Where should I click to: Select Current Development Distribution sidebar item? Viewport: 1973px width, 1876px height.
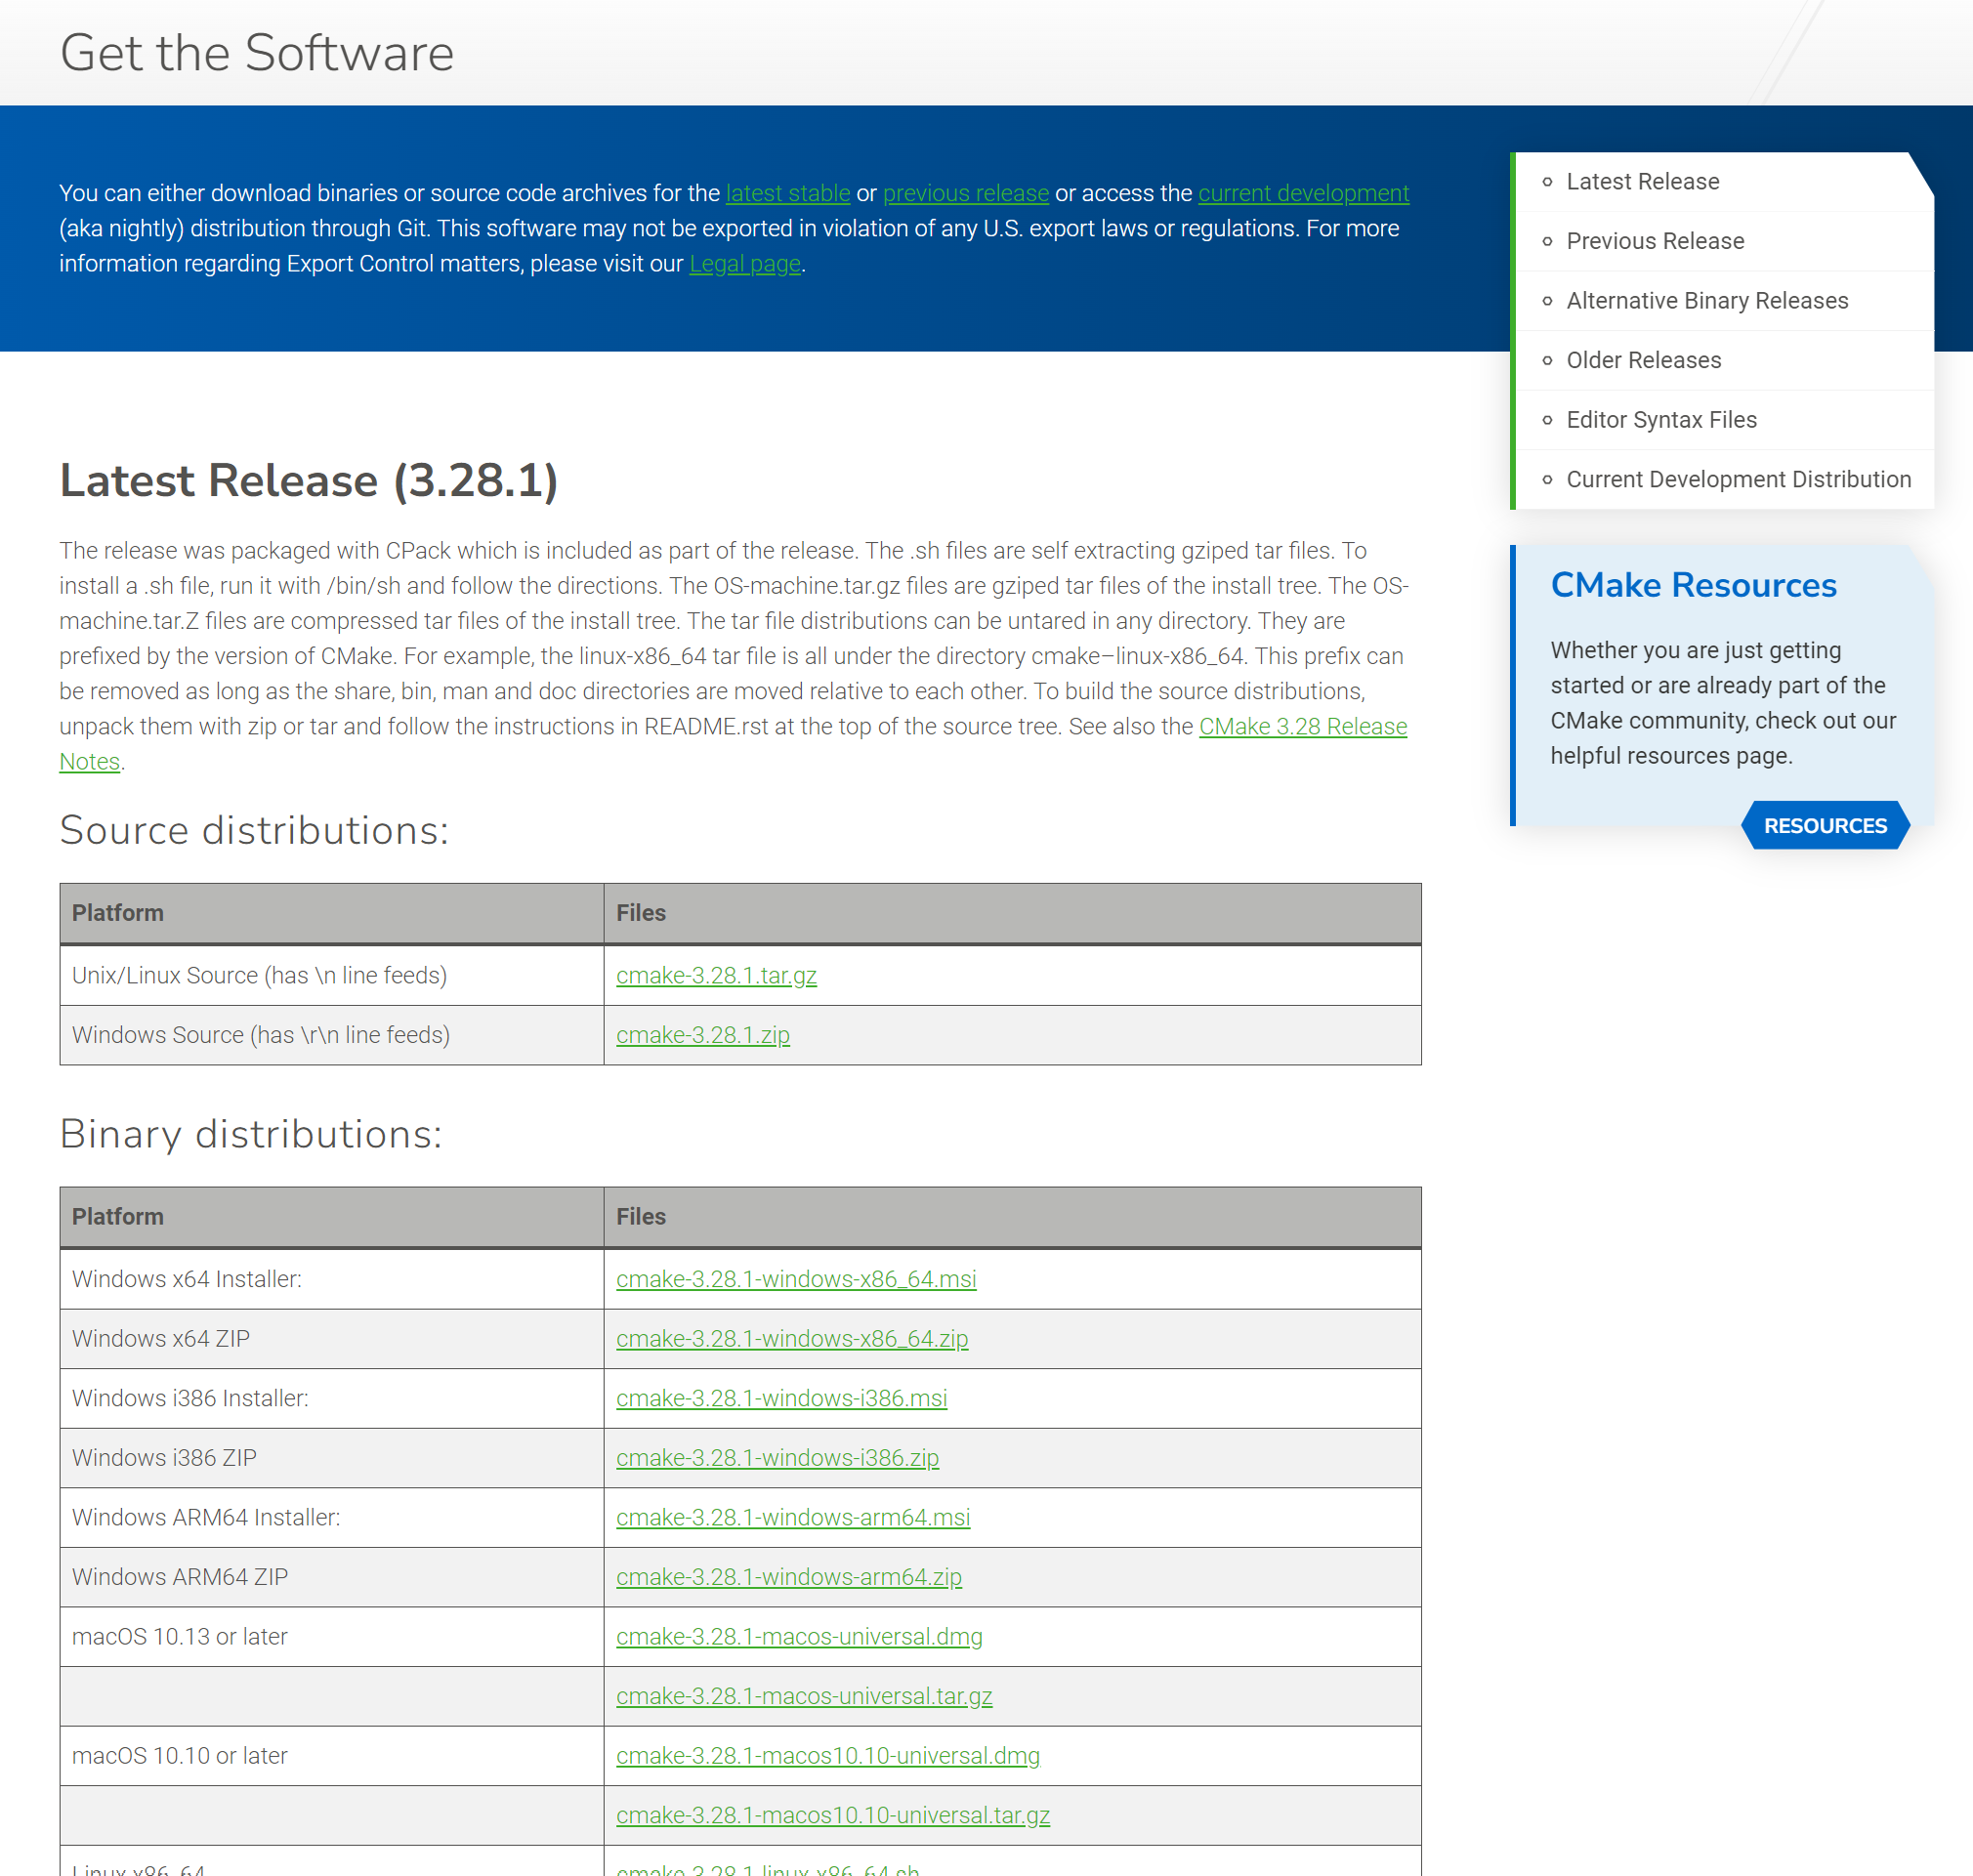click(x=1738, y=479)
